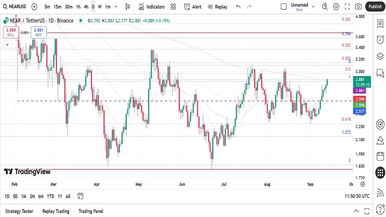Viewport: 386px width, 217px height.
Task: Open indicator templates grid icon
Action: pyautogui.click(x=173, y=7)
